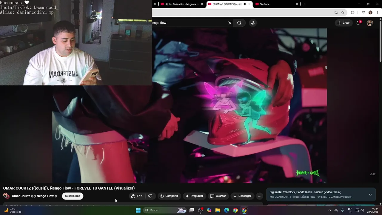Viewport: 382px width, 215px height.
Task: Open Omar Courtz channel link
Action: [21, 196]
